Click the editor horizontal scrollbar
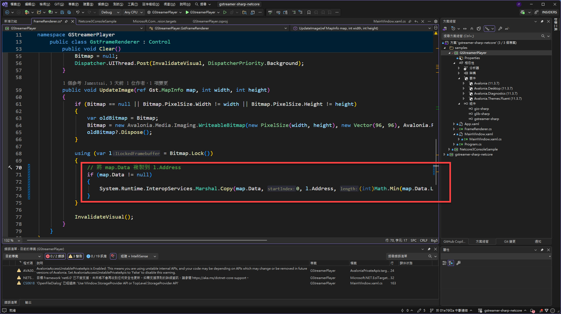561x314 pixels. 147,240
